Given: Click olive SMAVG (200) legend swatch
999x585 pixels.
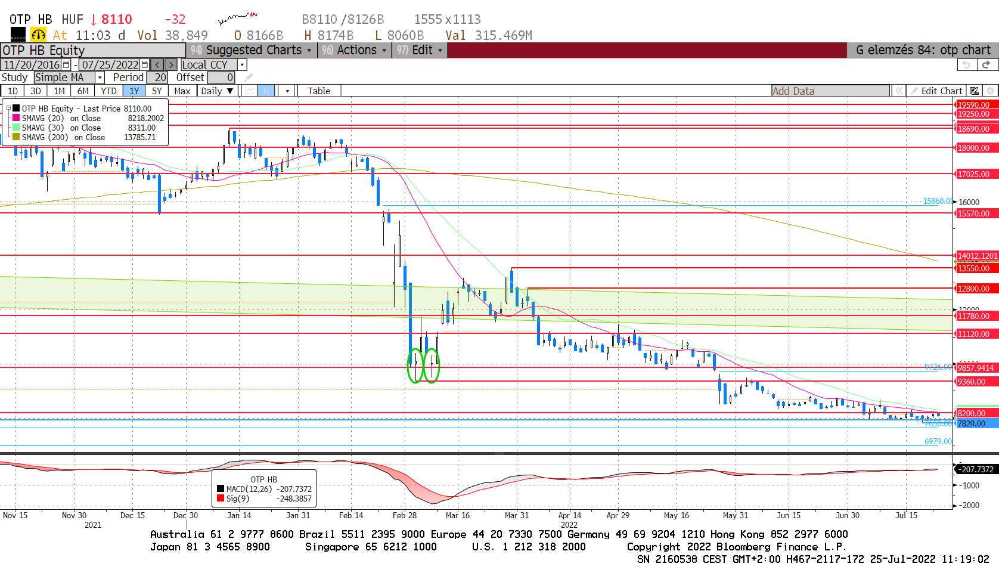Looking at the screenshot, I should tap(16, 137).
